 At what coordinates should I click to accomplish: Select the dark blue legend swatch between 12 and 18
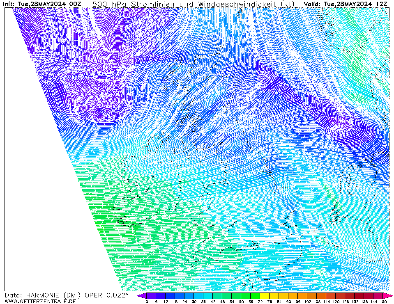171,296
